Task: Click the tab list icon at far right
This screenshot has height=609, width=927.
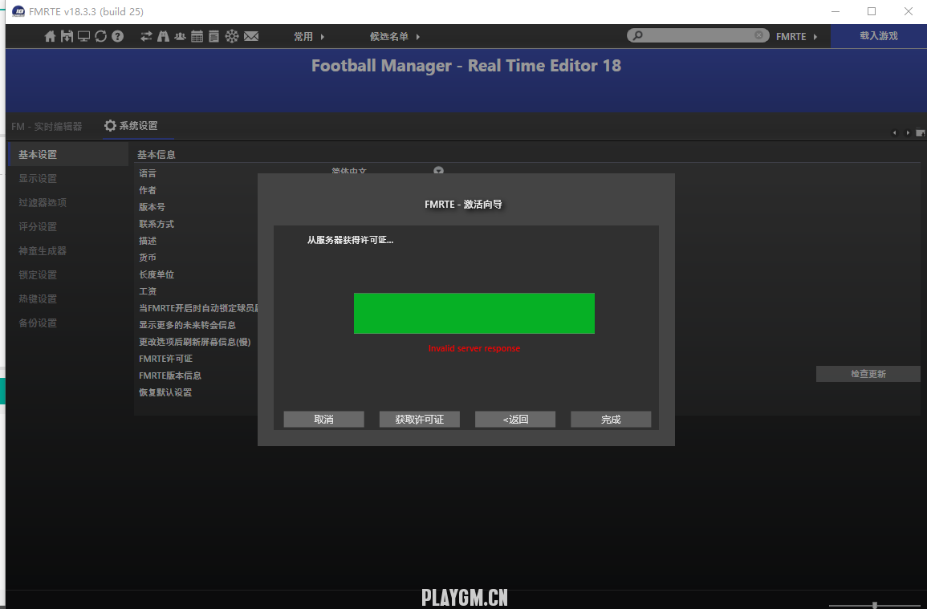Action: click(x=921, y=133)
